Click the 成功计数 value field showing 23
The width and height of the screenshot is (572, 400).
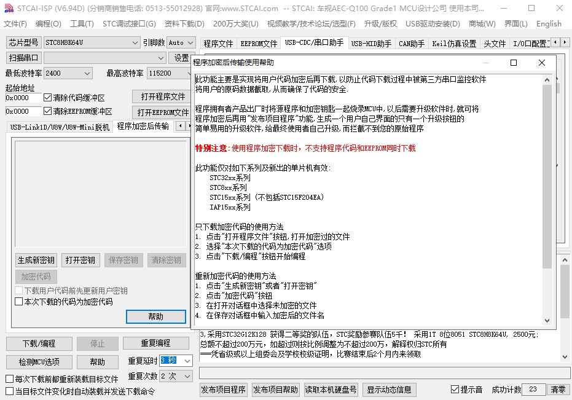pyautogui.click(x=533, y=389)
